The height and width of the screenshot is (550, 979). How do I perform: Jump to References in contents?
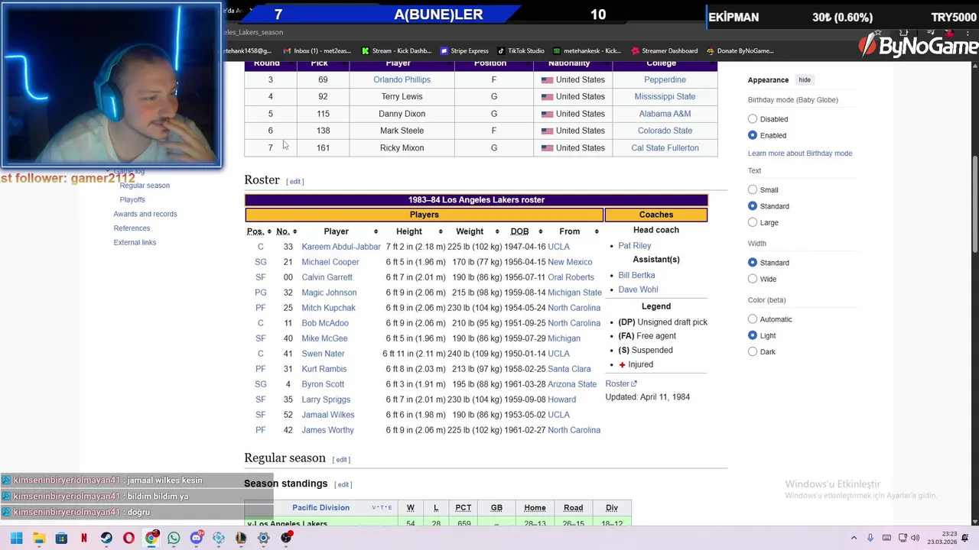pyautogui.click(x=132, y=228)
